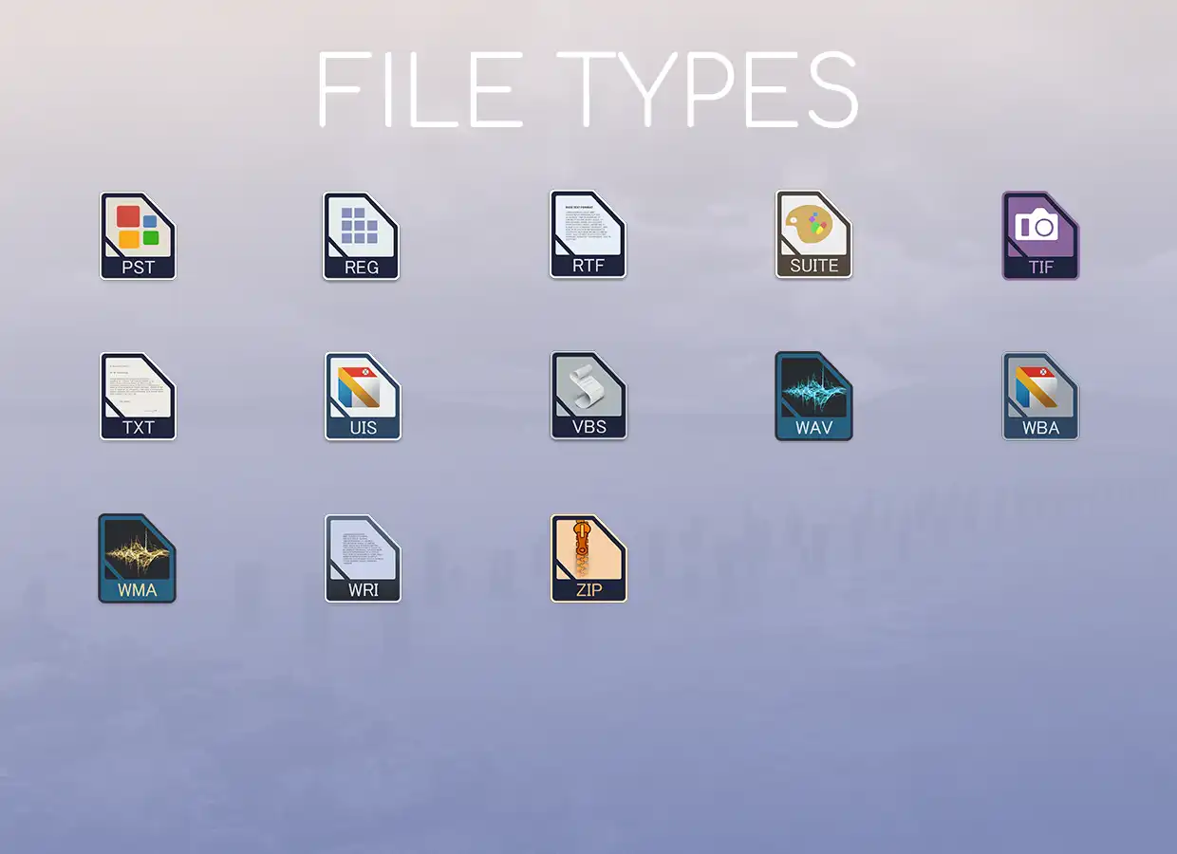Open the WAV audio file icon
Viewport: 1177px width, 854px height.
point(813,397)
